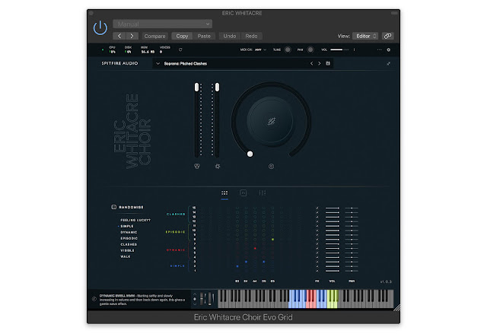Screen dimensions: 487x334
Task: Switch to the FX view tab
Action: [x=243, y=193]
